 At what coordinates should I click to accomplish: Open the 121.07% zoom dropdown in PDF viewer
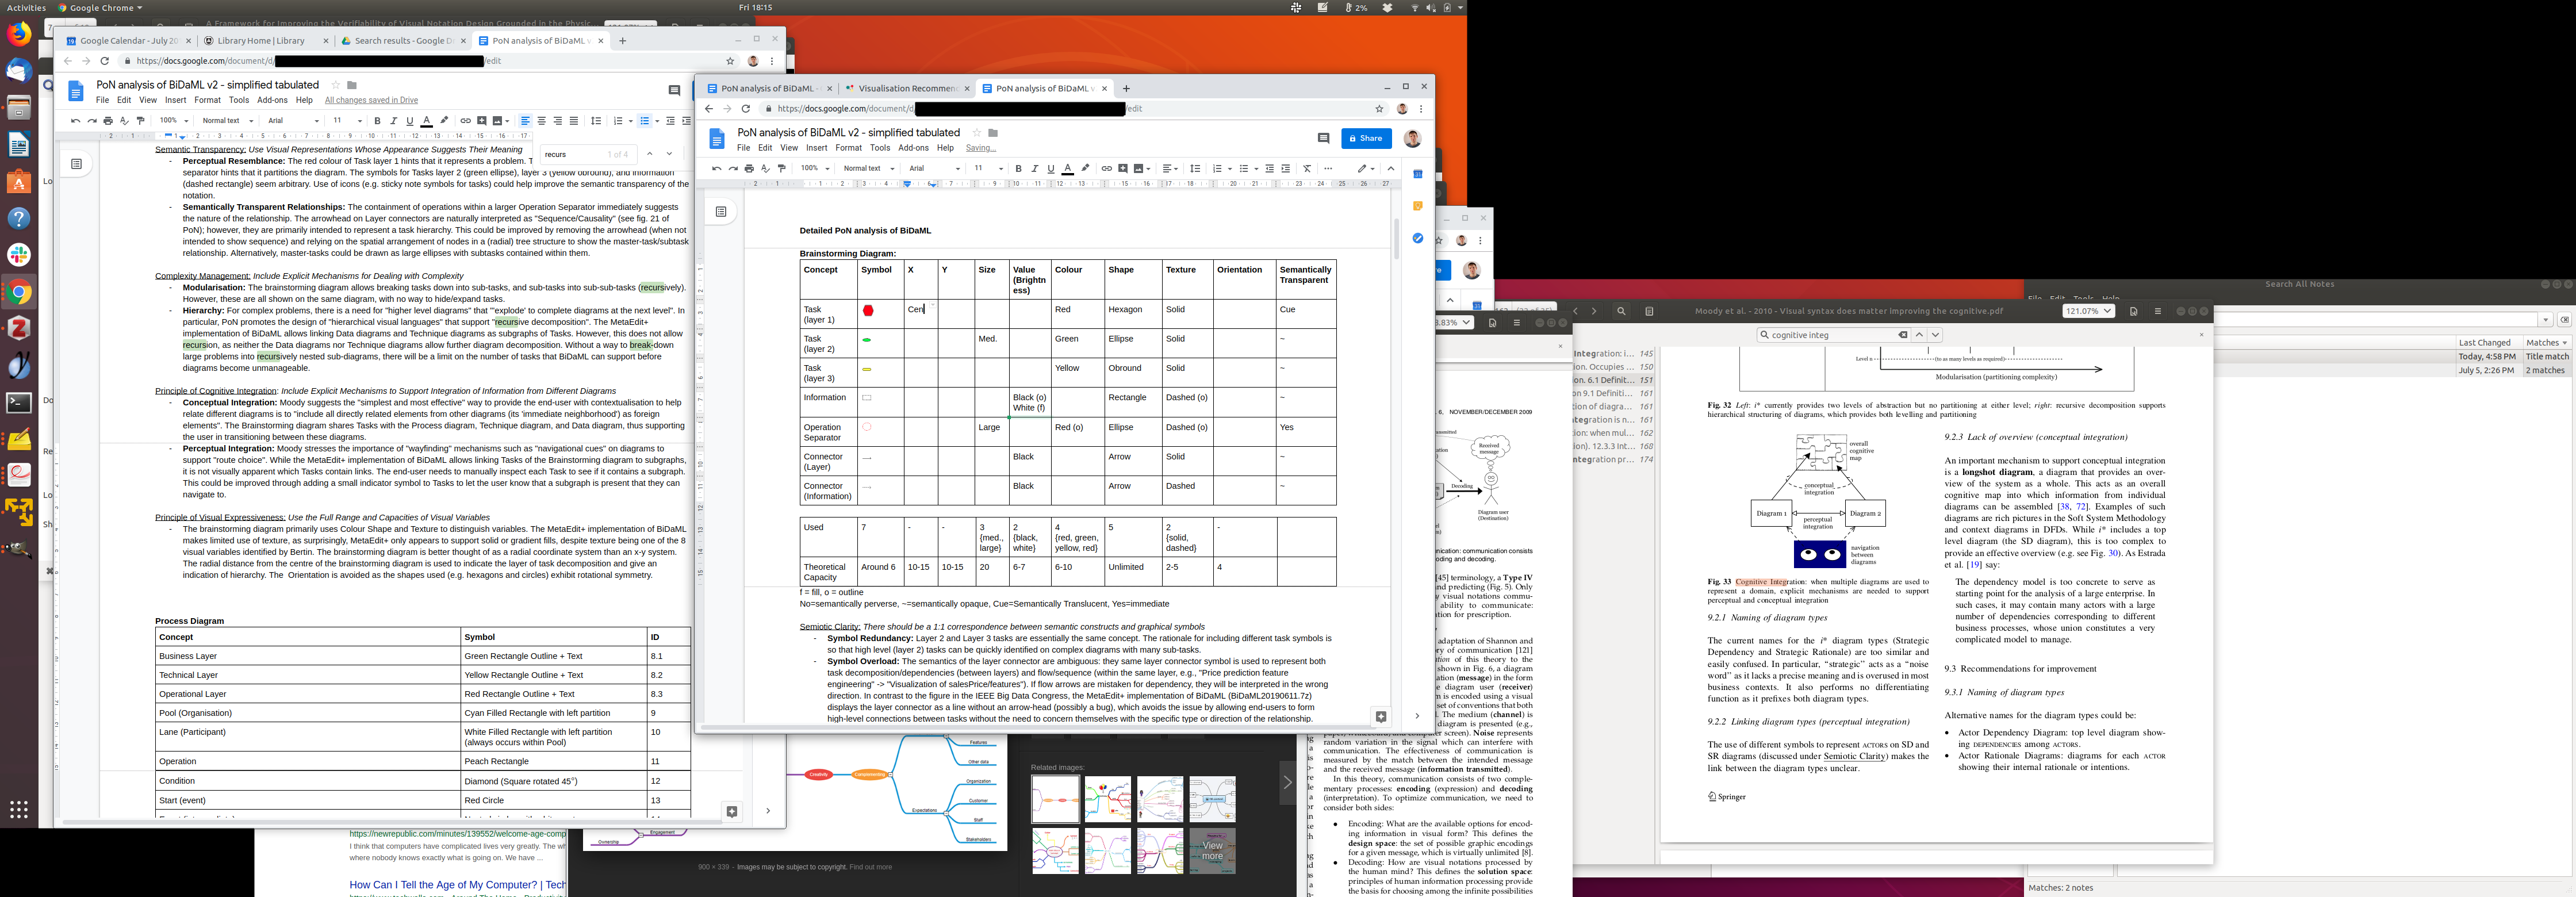(x=2088, y=311)
